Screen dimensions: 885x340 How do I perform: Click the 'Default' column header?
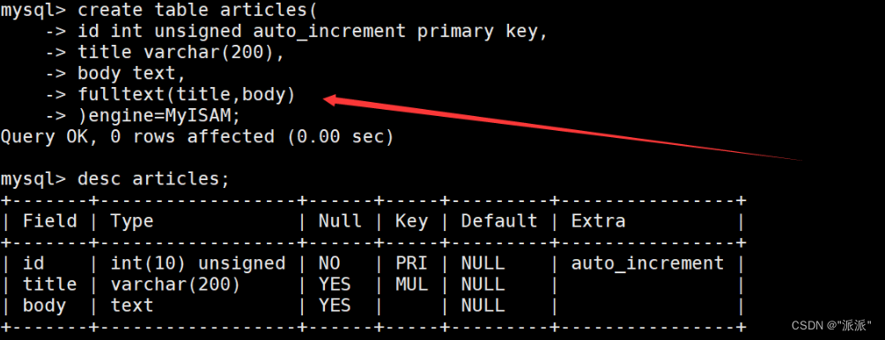499,221
